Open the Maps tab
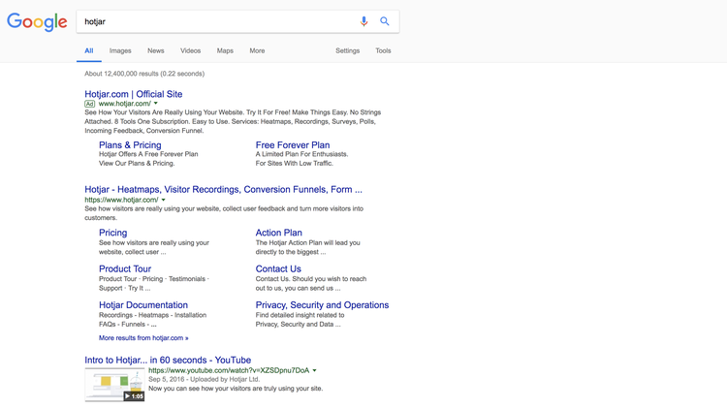727x409 pixels. click(x=225, y=51)
